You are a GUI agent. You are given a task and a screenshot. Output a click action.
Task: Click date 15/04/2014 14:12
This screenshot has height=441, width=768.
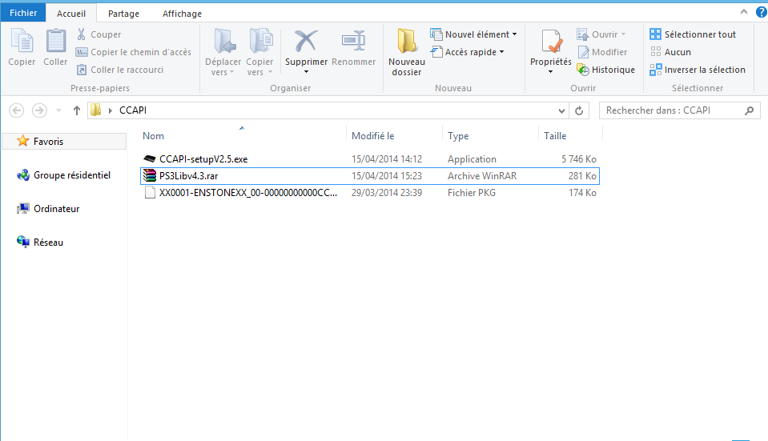[x=387, y=159]
